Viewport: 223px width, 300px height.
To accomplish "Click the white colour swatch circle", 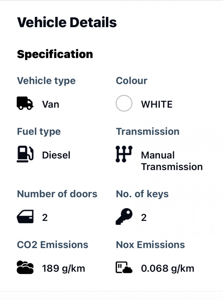I will [124, 103].
